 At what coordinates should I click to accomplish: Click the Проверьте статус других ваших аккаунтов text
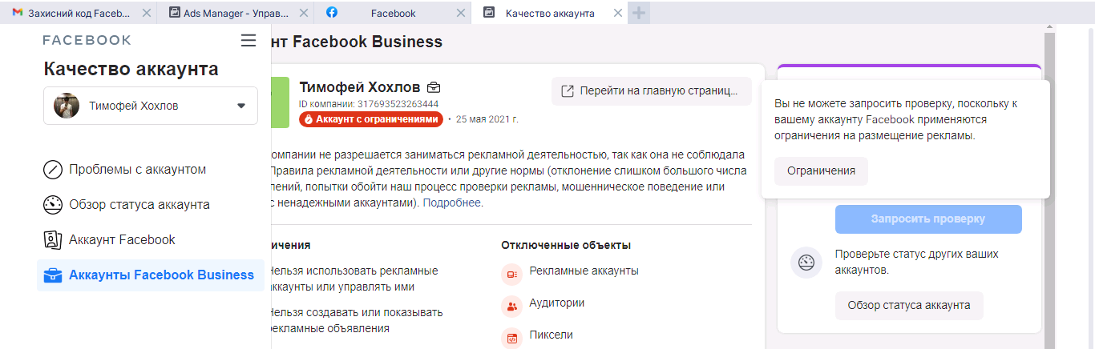pyautogui.click(x=917, y=262)
